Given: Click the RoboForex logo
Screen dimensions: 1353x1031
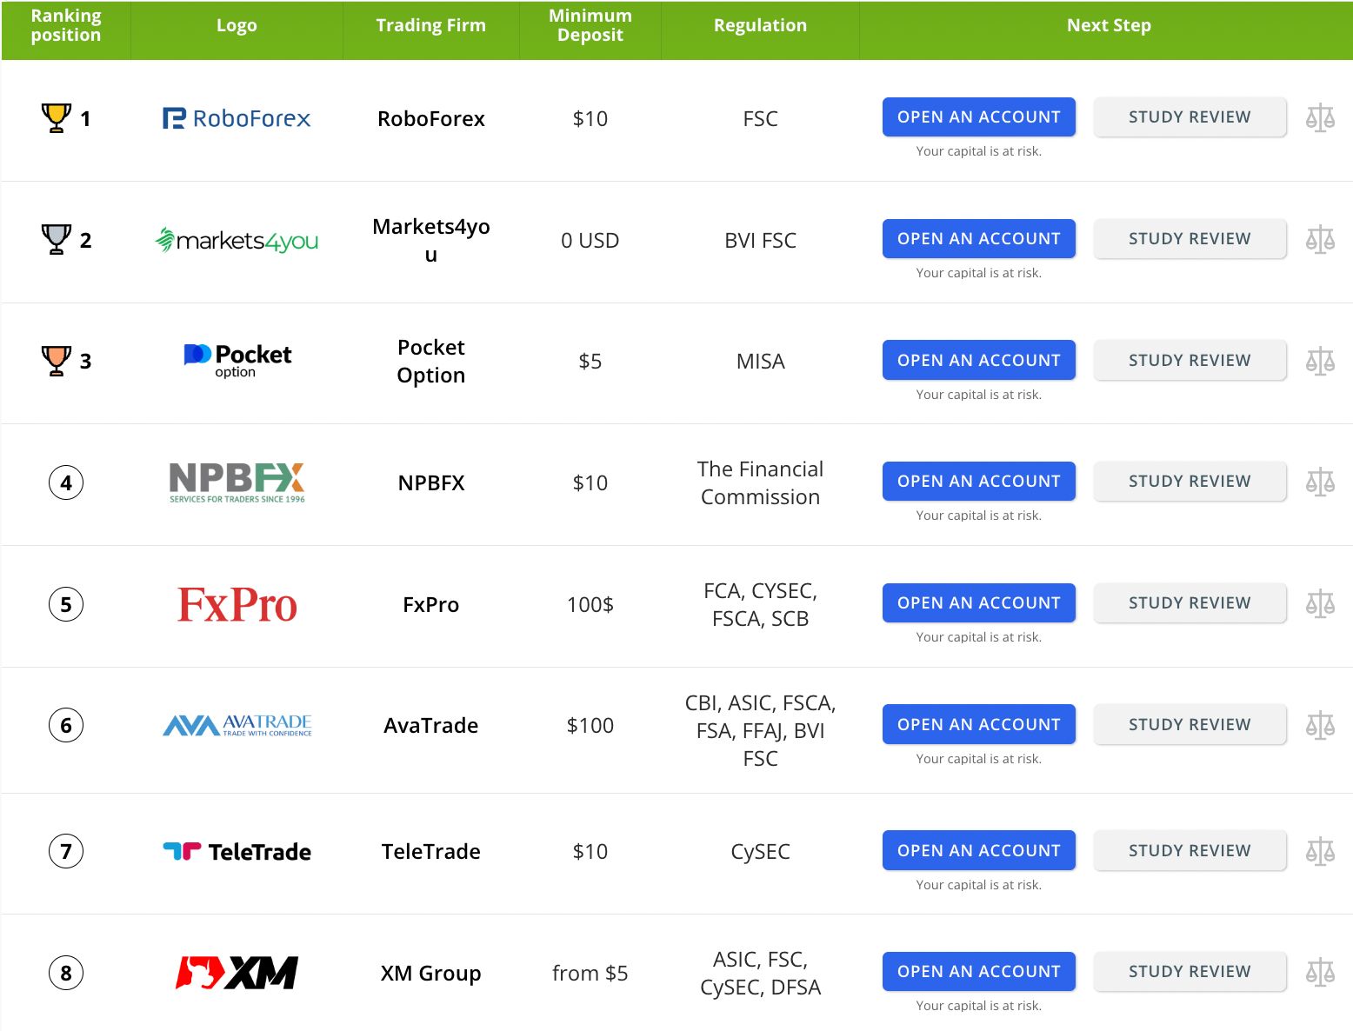Looking at the screenshot, I should [x=237, y=118].
